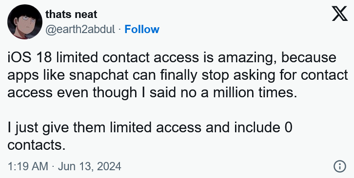Click the word snapchat in the tweet
This screenshot has height=178, width=354.
[98, 76]
